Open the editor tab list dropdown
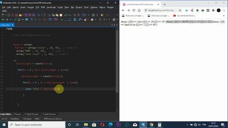Image resolution: width=228 pixels, height=128 pixels. pyautogui.click(x=117, y=25)
